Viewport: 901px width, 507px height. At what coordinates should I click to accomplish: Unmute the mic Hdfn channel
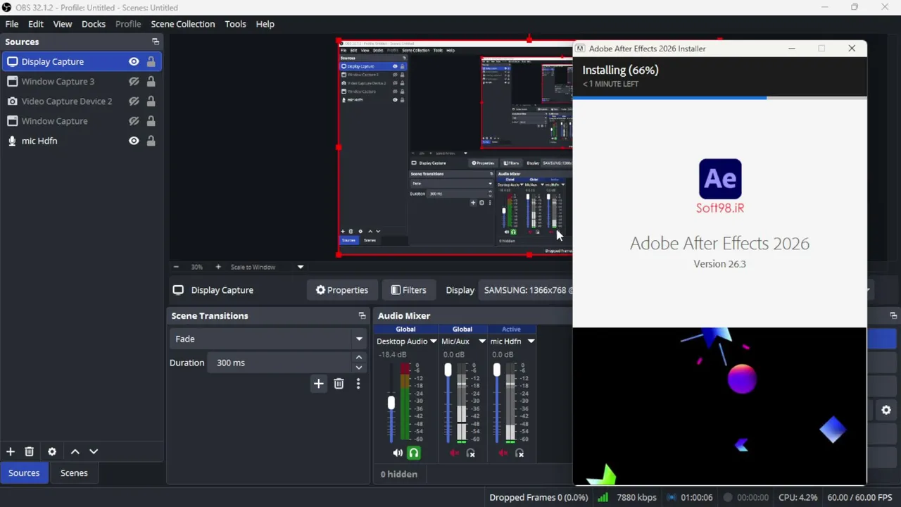[503, 453]
